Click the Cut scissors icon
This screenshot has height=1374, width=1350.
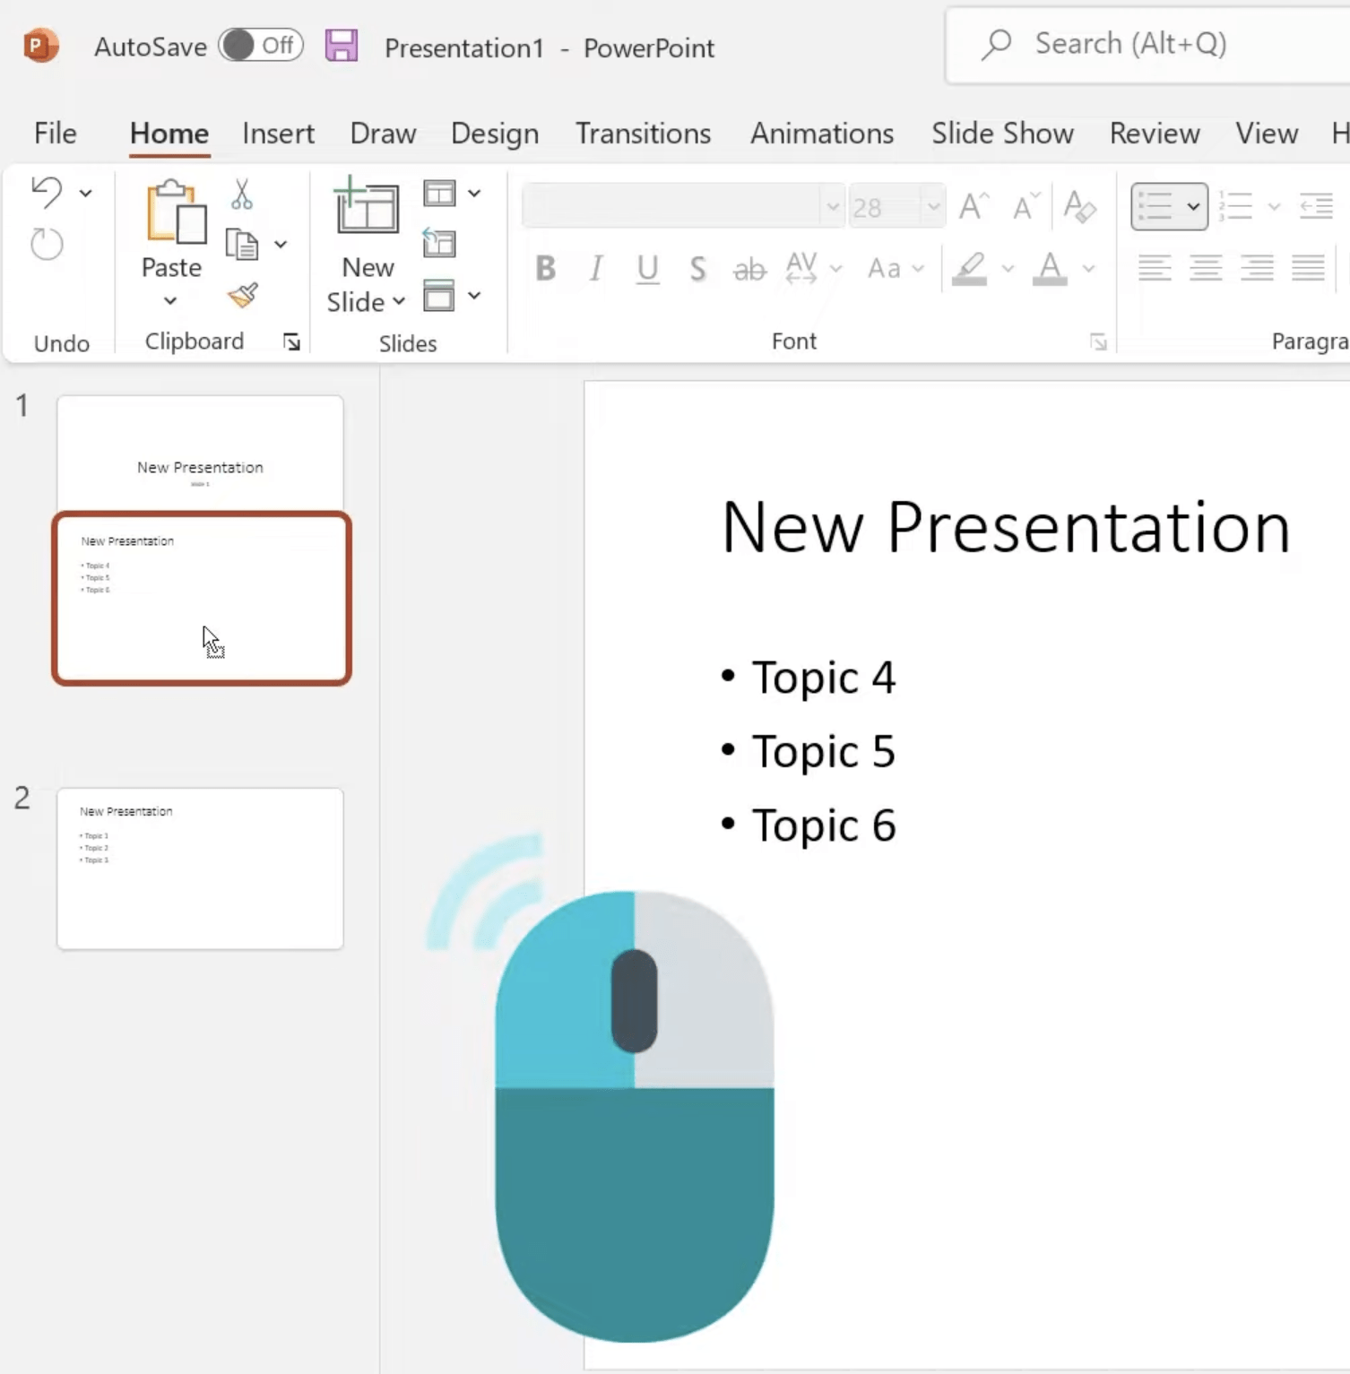tap(242, 194)
